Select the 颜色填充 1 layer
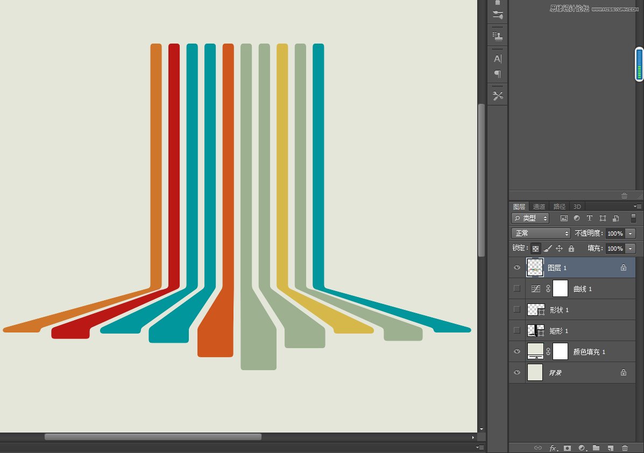 click(x=572, y=351)
